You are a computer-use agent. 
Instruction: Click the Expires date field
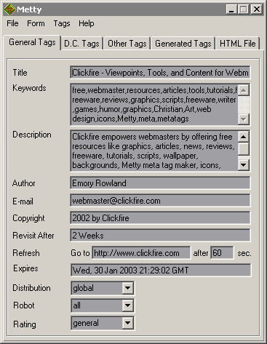click(x=161, y=271)
